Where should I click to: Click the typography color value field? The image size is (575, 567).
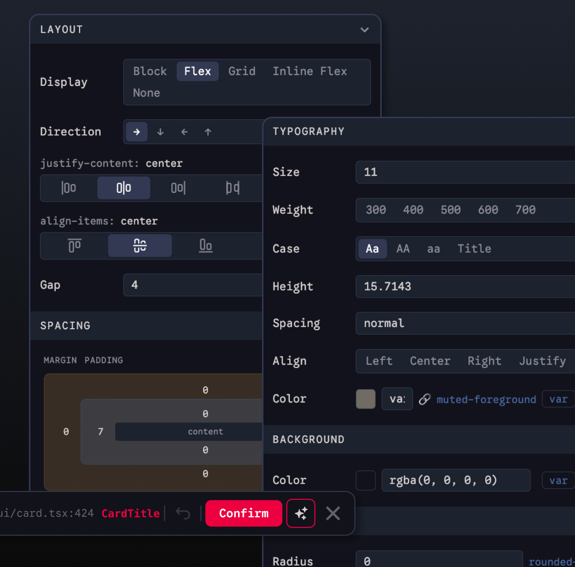pos(397,399)
